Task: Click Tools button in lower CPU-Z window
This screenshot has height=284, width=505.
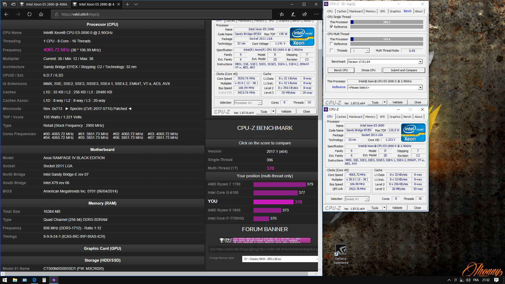Action: [x=375, y=208]
